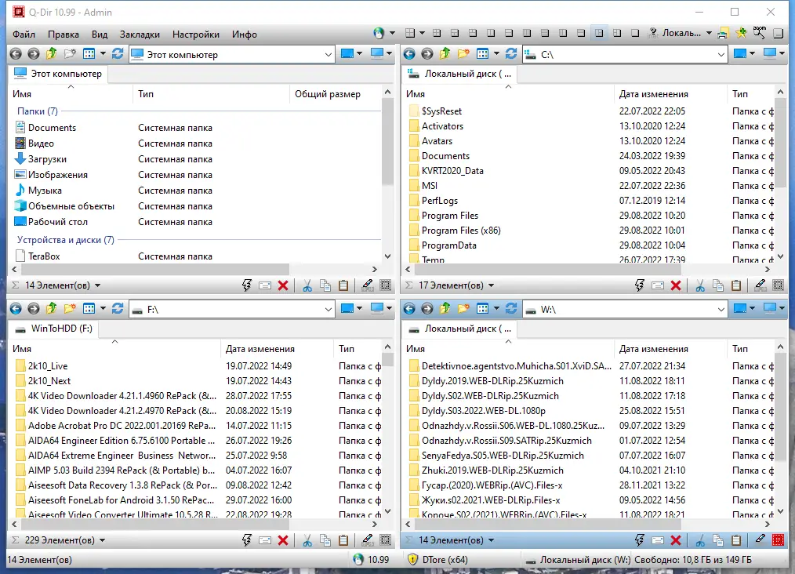Open the Файл menu
The image size is (795, 574).
pos(24,34)
